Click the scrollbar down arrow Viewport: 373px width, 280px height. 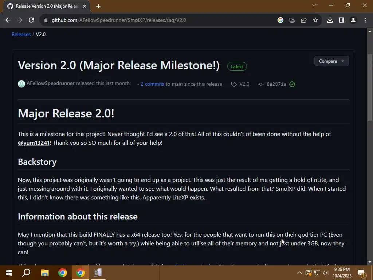tap(370, 262)
